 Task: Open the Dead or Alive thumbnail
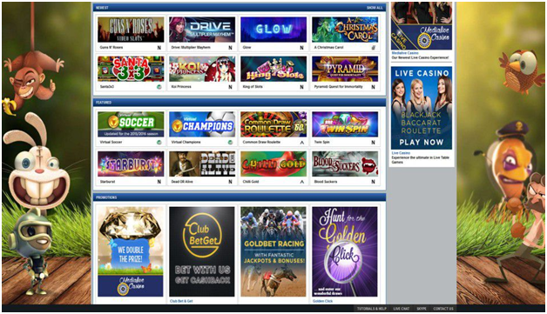point(202,164)
